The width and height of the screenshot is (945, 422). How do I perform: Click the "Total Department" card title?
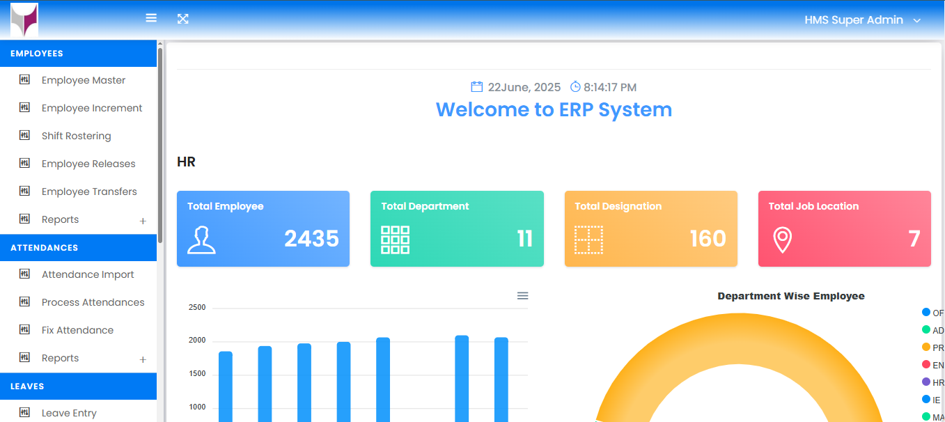(425, 206)
